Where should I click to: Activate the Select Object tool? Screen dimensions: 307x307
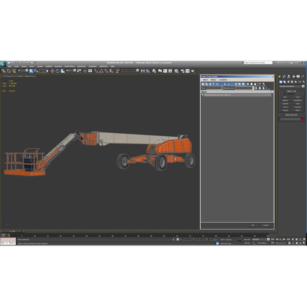(x=31, y=71)
